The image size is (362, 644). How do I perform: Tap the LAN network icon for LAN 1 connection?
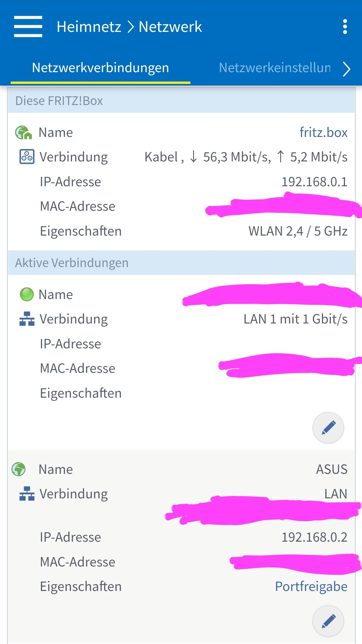coord(27,319)
